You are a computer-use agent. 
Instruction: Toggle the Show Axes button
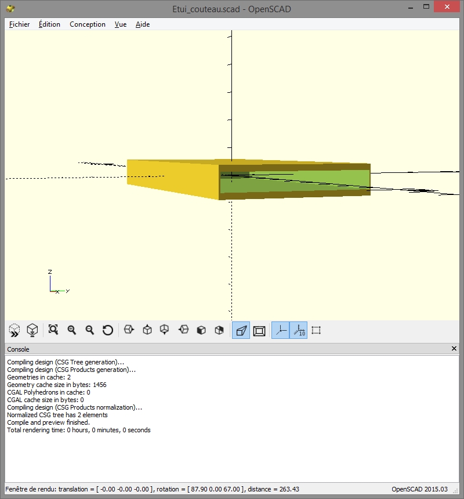point(281,330)
